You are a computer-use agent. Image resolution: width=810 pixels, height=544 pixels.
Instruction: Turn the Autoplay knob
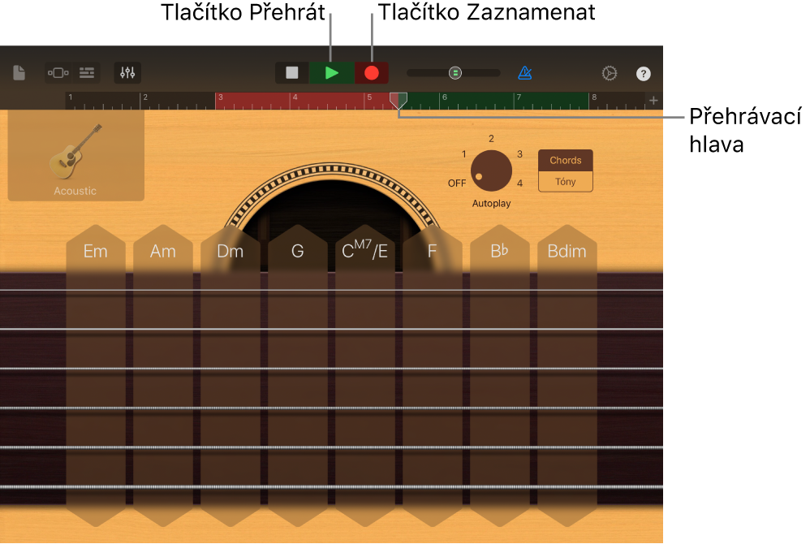point(491,171)
